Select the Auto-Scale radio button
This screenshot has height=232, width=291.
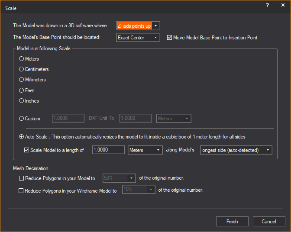21,137
